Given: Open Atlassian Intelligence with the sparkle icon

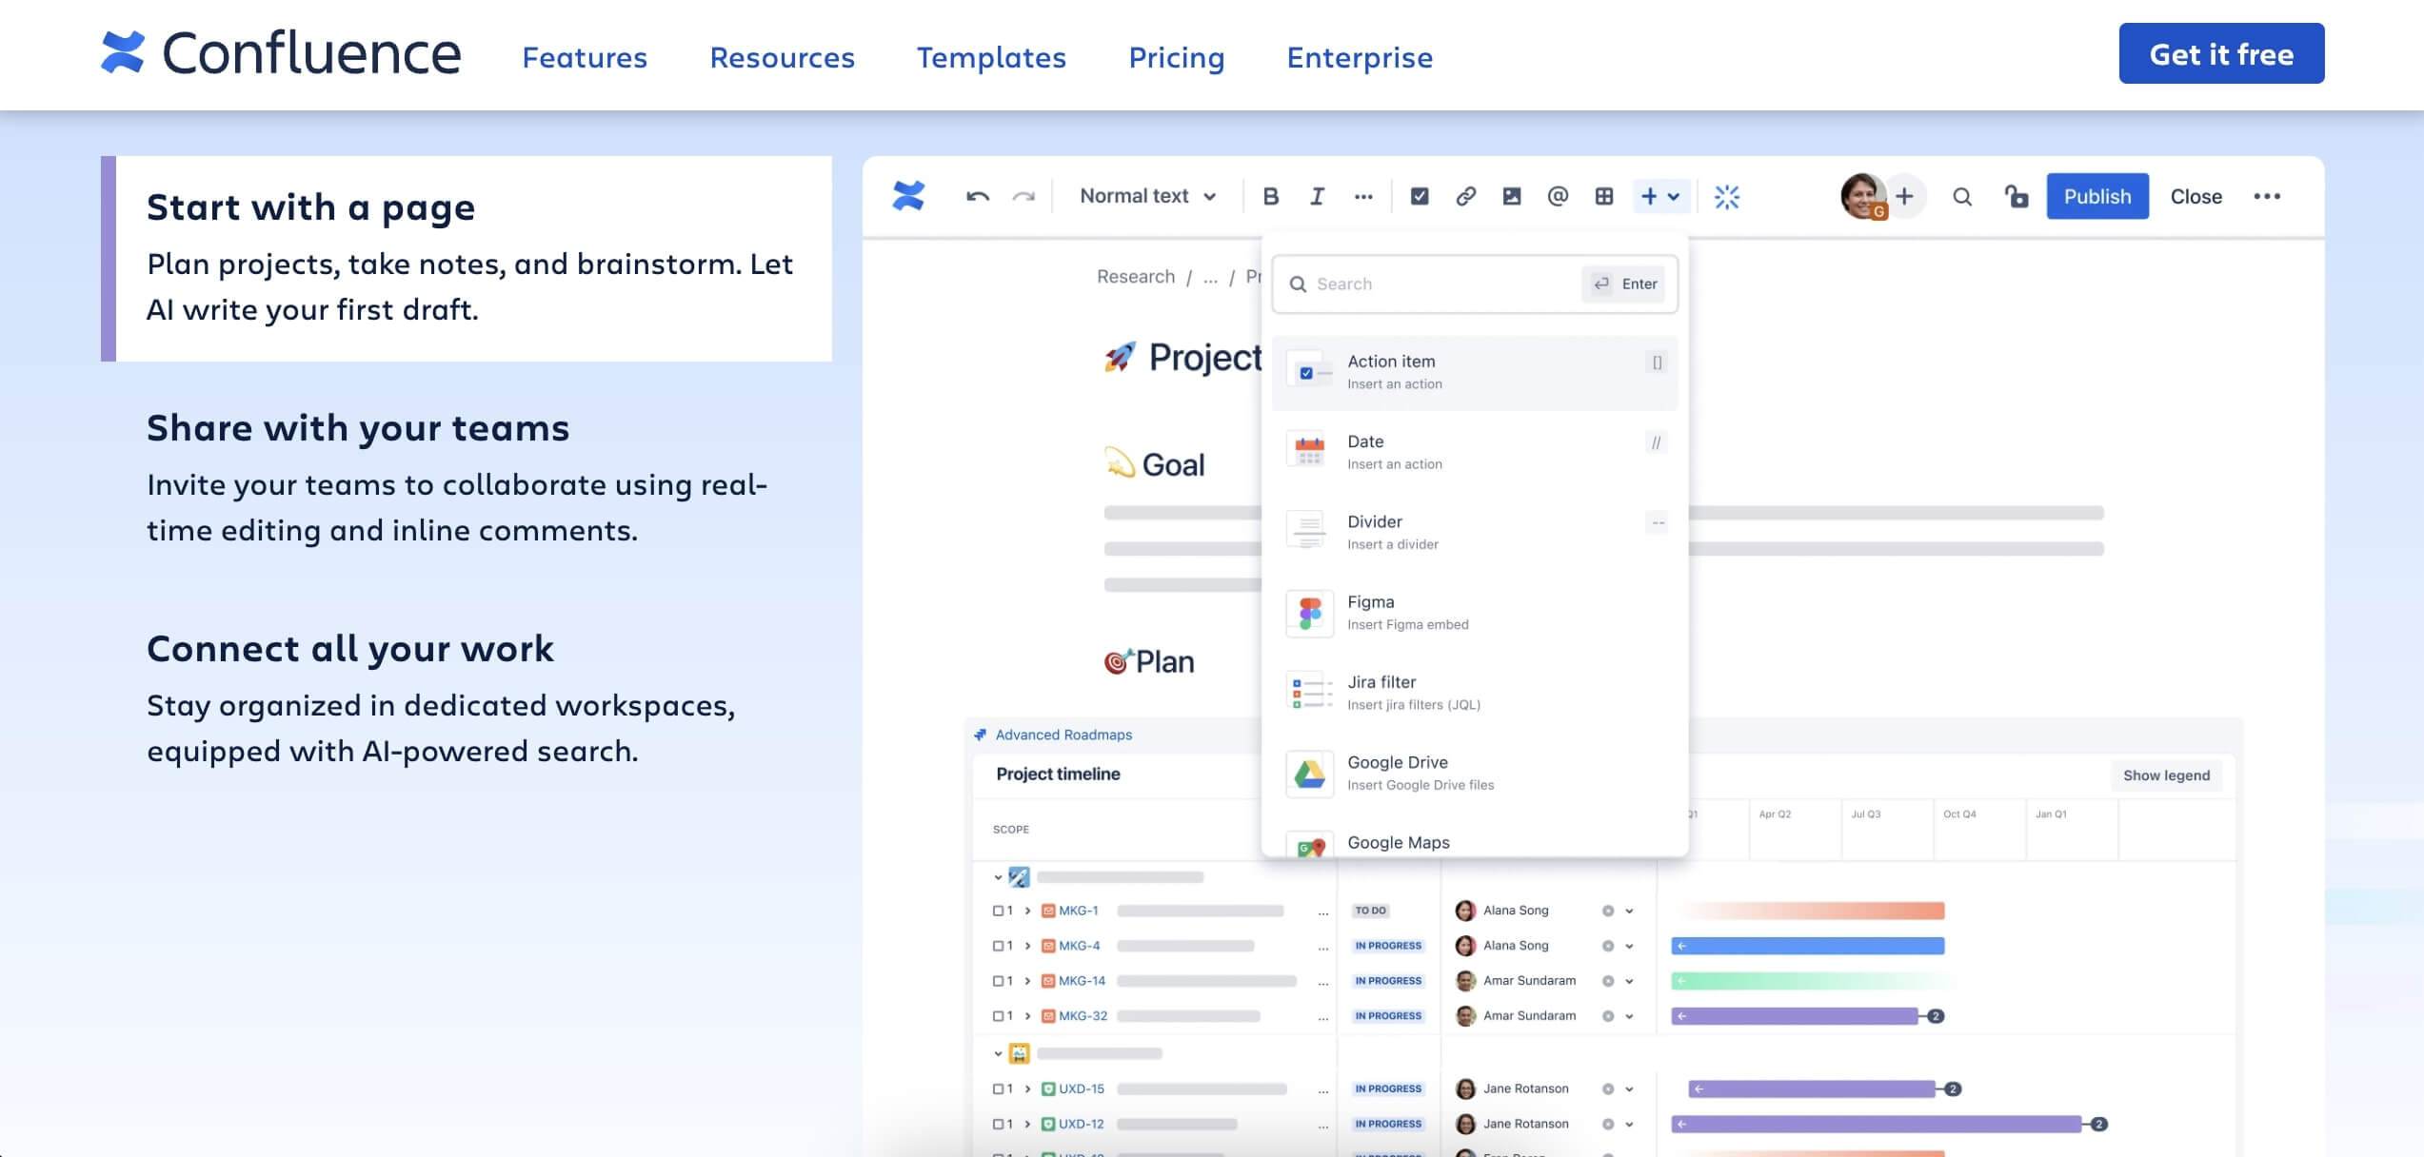Looking at the screenshot, I should [x=1726, y=196].
